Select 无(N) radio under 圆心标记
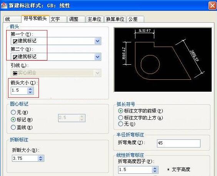Viewport: 217px width, 176px height. click(13, 112)
